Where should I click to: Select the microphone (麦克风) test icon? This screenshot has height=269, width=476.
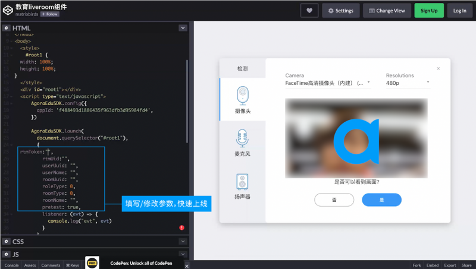tap(242, 142)
